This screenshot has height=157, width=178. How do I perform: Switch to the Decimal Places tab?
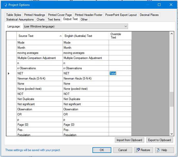(x=149, y=15)
